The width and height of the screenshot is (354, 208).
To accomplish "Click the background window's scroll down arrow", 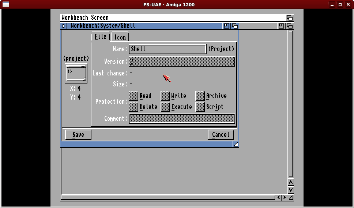I will (291, 190).
